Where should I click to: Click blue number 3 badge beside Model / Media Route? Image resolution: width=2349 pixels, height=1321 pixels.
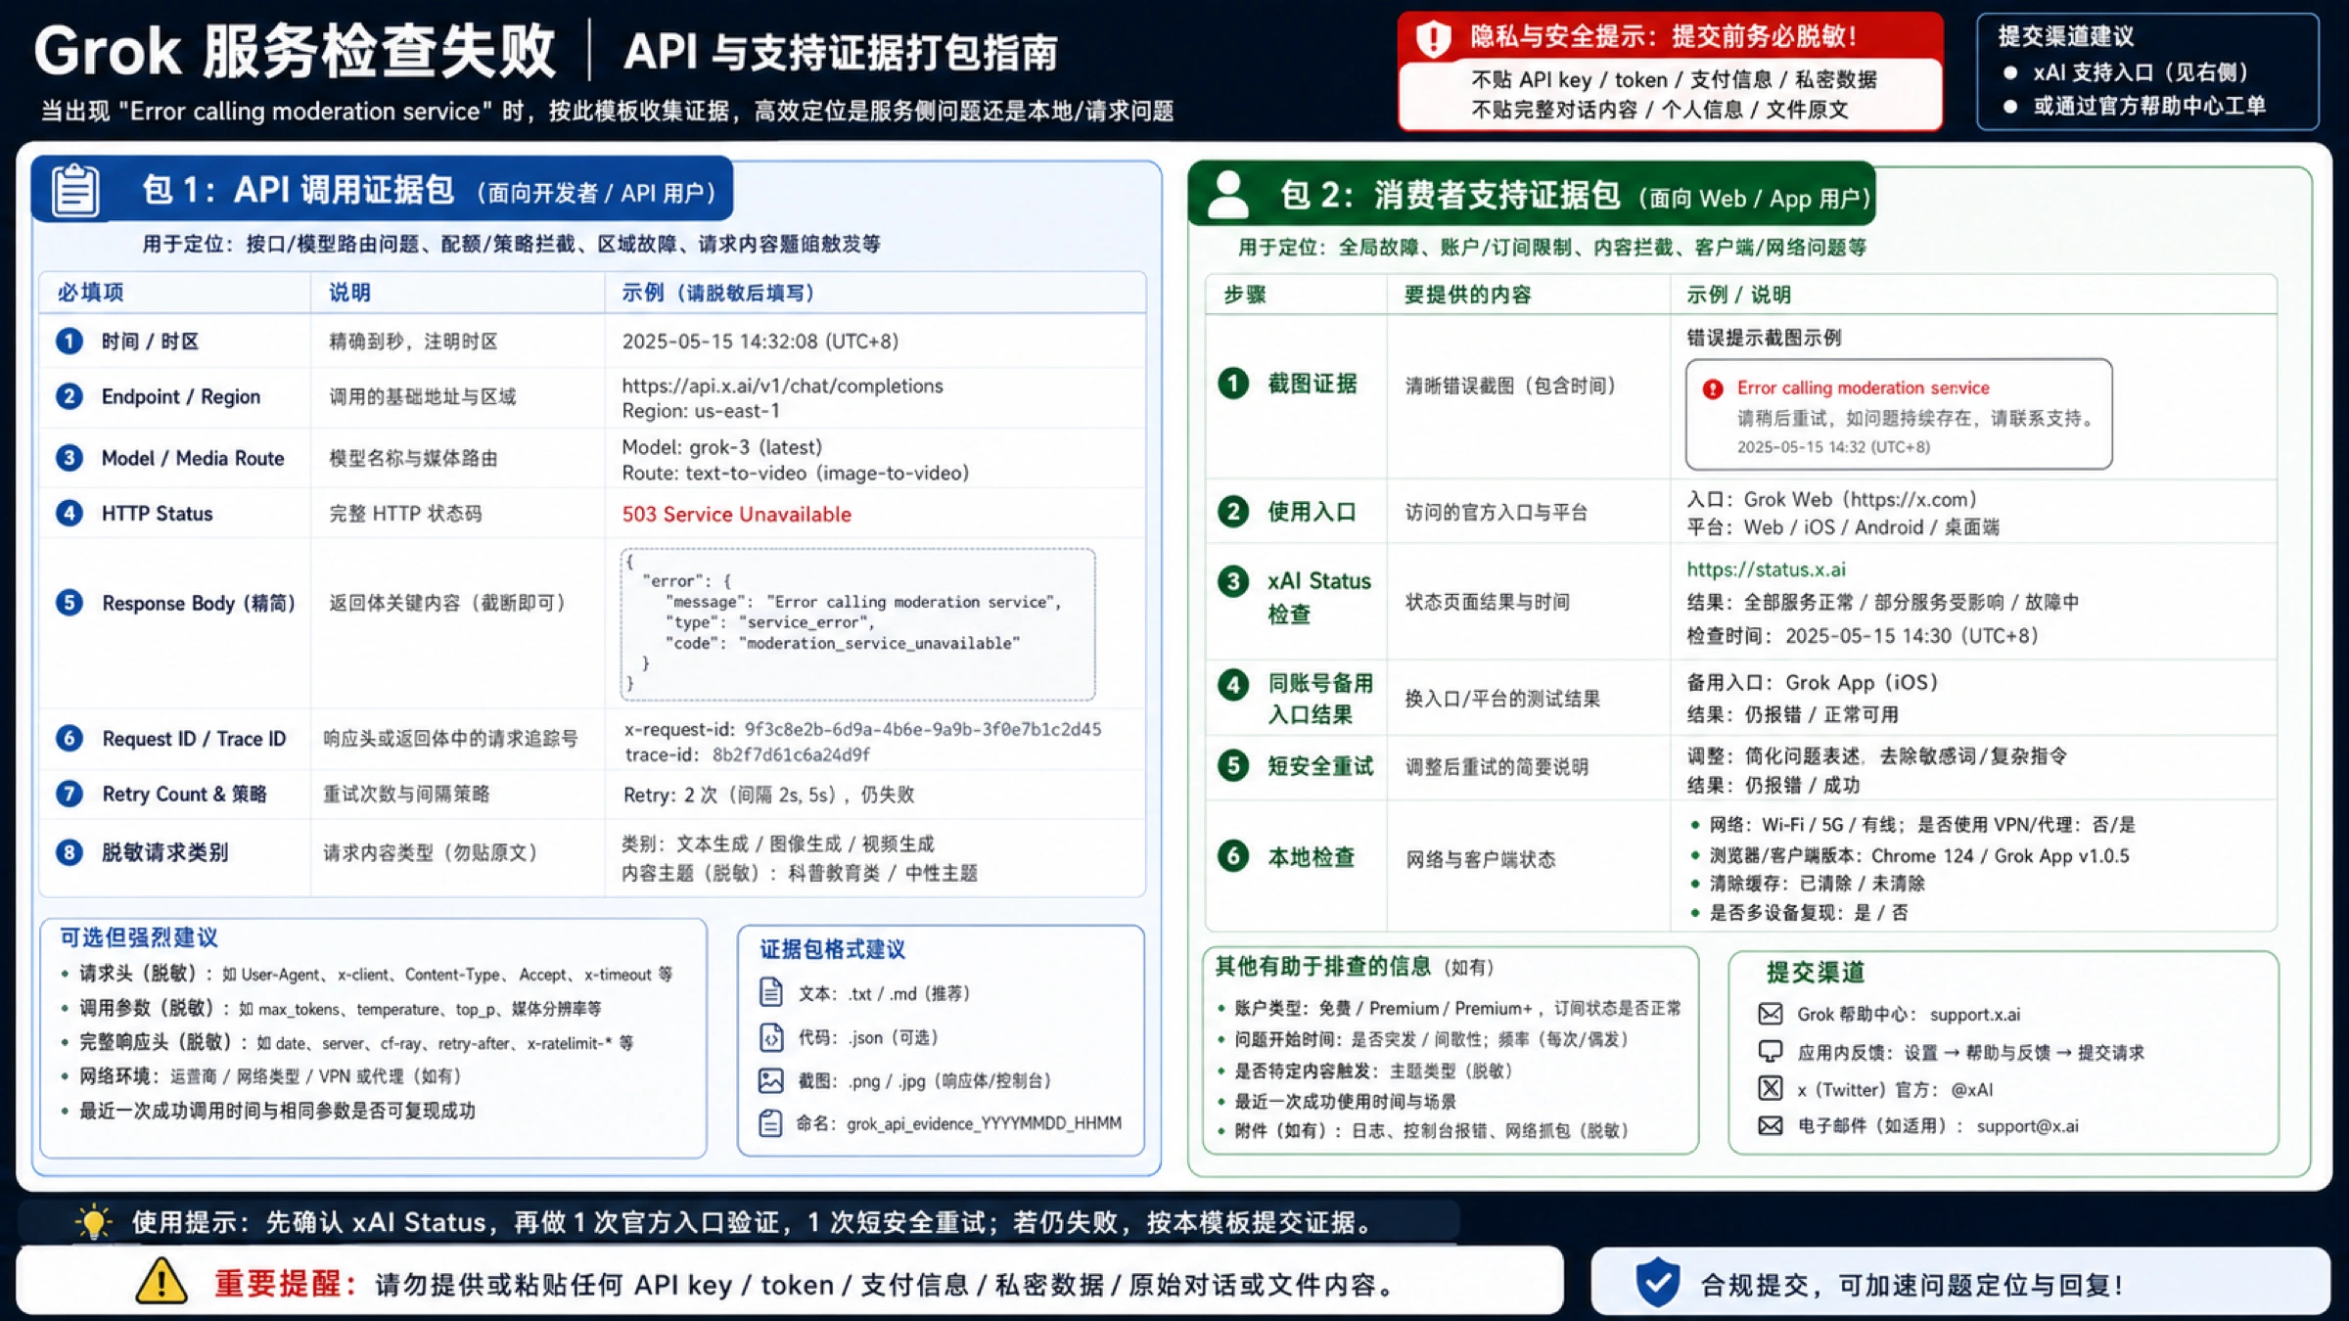click(69, 458)
